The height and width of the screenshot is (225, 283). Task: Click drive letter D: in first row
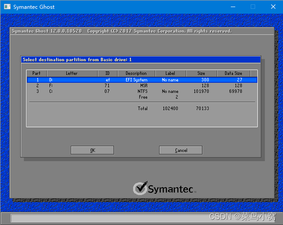click(51, 80)
